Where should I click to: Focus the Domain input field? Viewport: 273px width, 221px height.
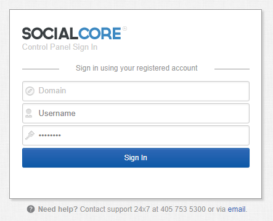[136, 91]
